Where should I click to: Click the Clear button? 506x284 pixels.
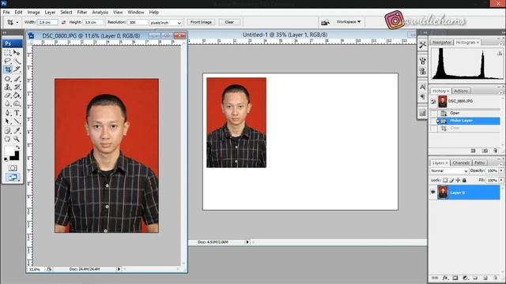229,22
